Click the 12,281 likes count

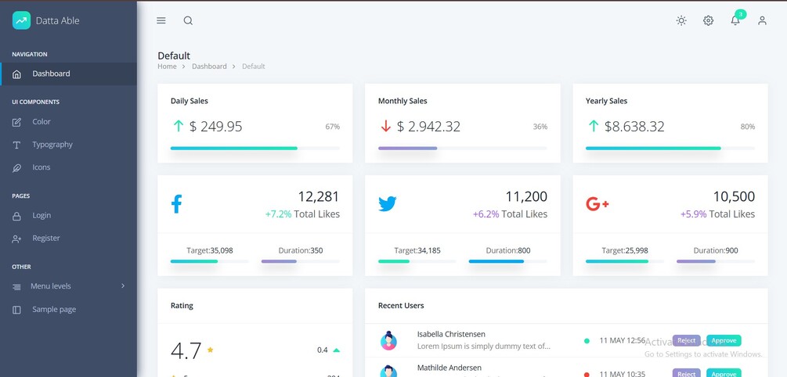pyautogui.click(x=319, y=196)
